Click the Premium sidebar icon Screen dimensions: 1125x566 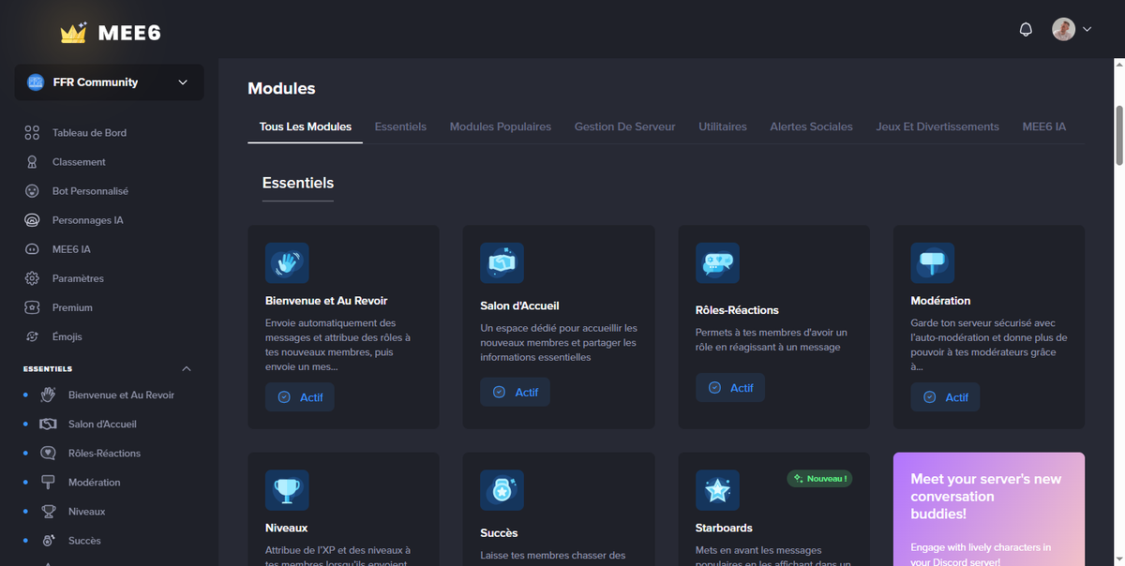tap(32, 307)
